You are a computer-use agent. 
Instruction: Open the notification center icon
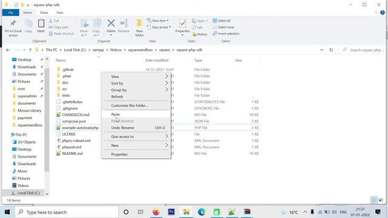tap(378, 212)
